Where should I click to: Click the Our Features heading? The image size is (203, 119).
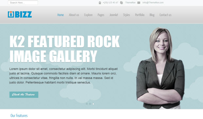tap(19, 115)
